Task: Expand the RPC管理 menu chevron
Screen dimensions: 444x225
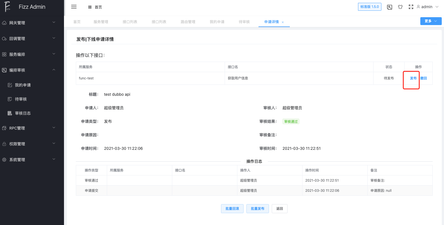Action: (54, 128)
